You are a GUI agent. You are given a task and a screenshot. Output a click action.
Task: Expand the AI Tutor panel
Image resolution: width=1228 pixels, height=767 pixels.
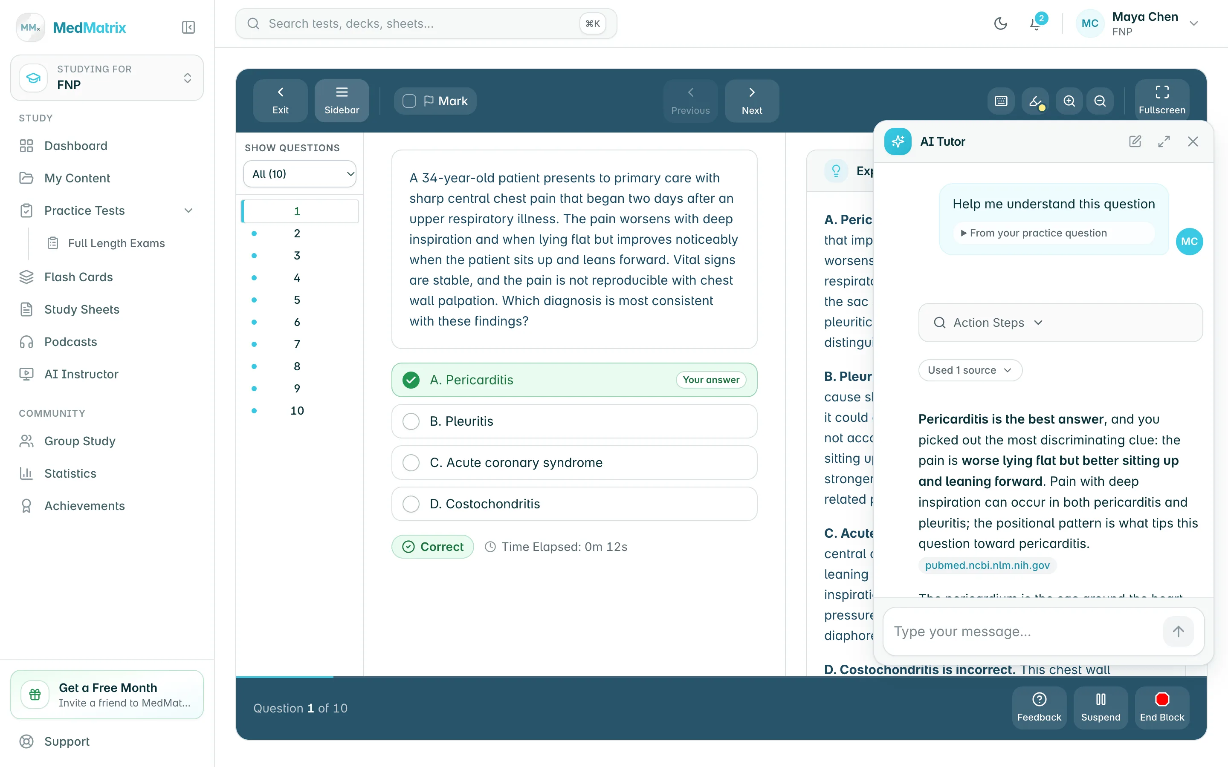coord(1164,141)
